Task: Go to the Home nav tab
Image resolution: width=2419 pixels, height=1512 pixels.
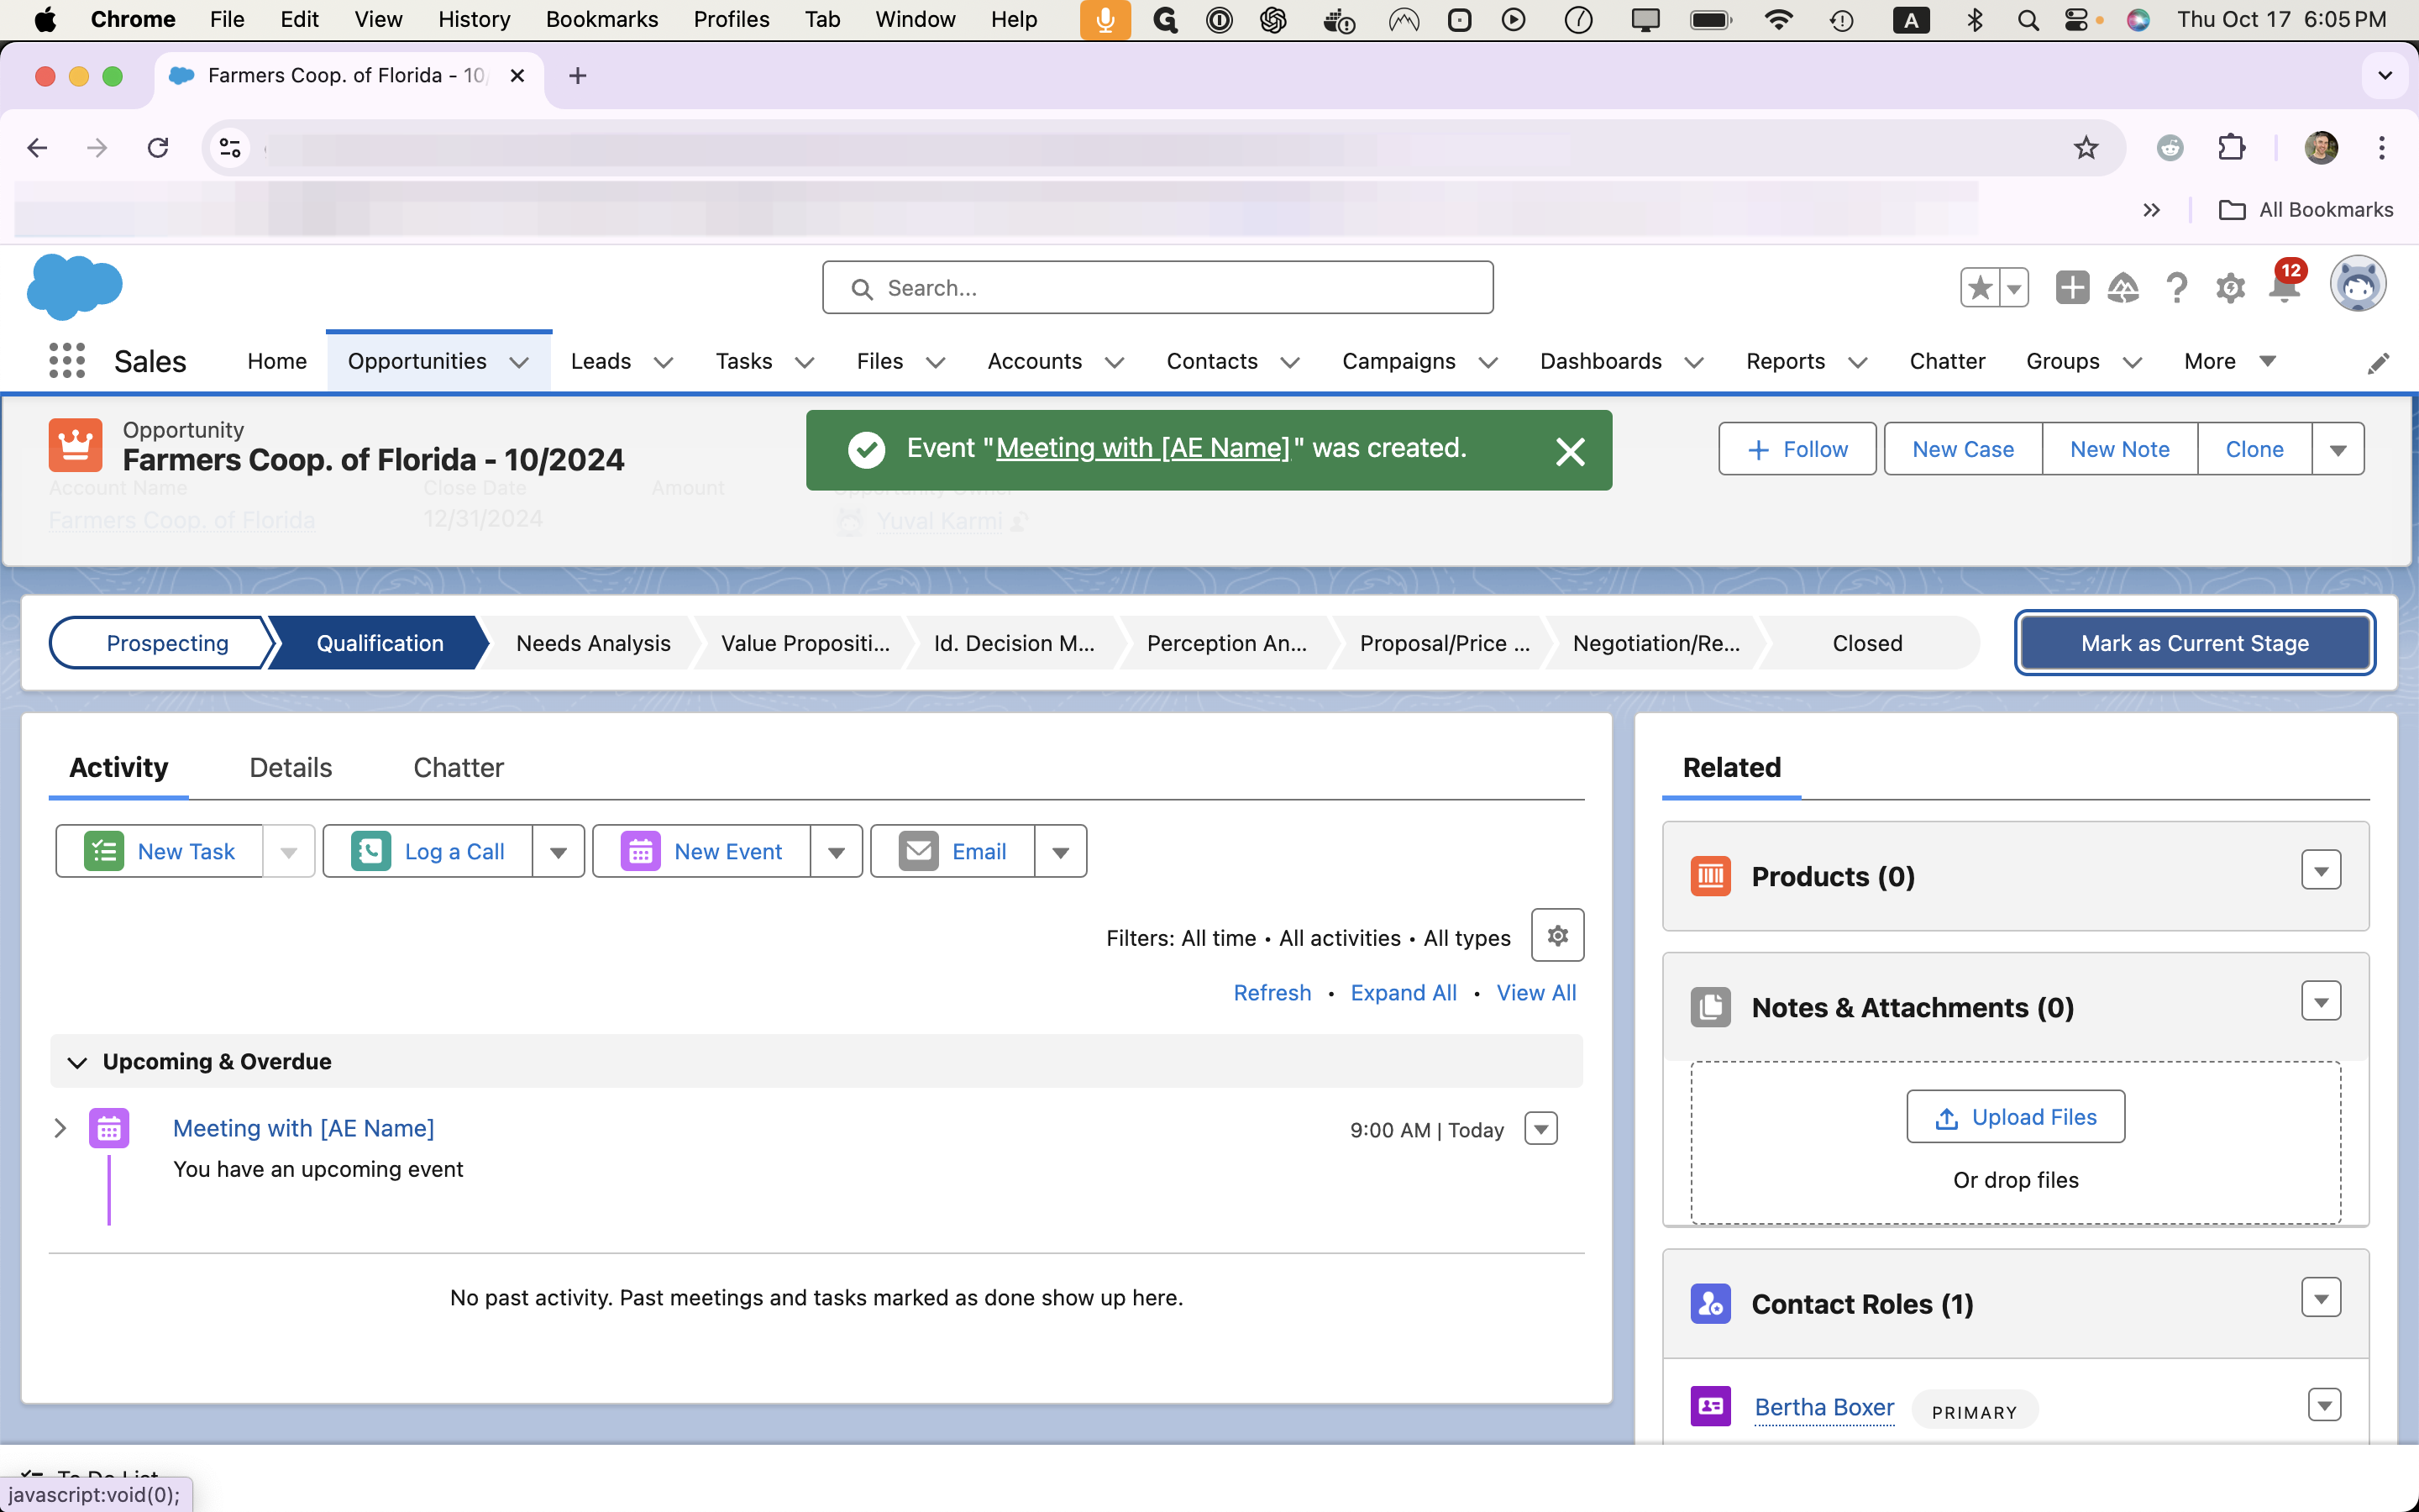Action: click(277, 361)
